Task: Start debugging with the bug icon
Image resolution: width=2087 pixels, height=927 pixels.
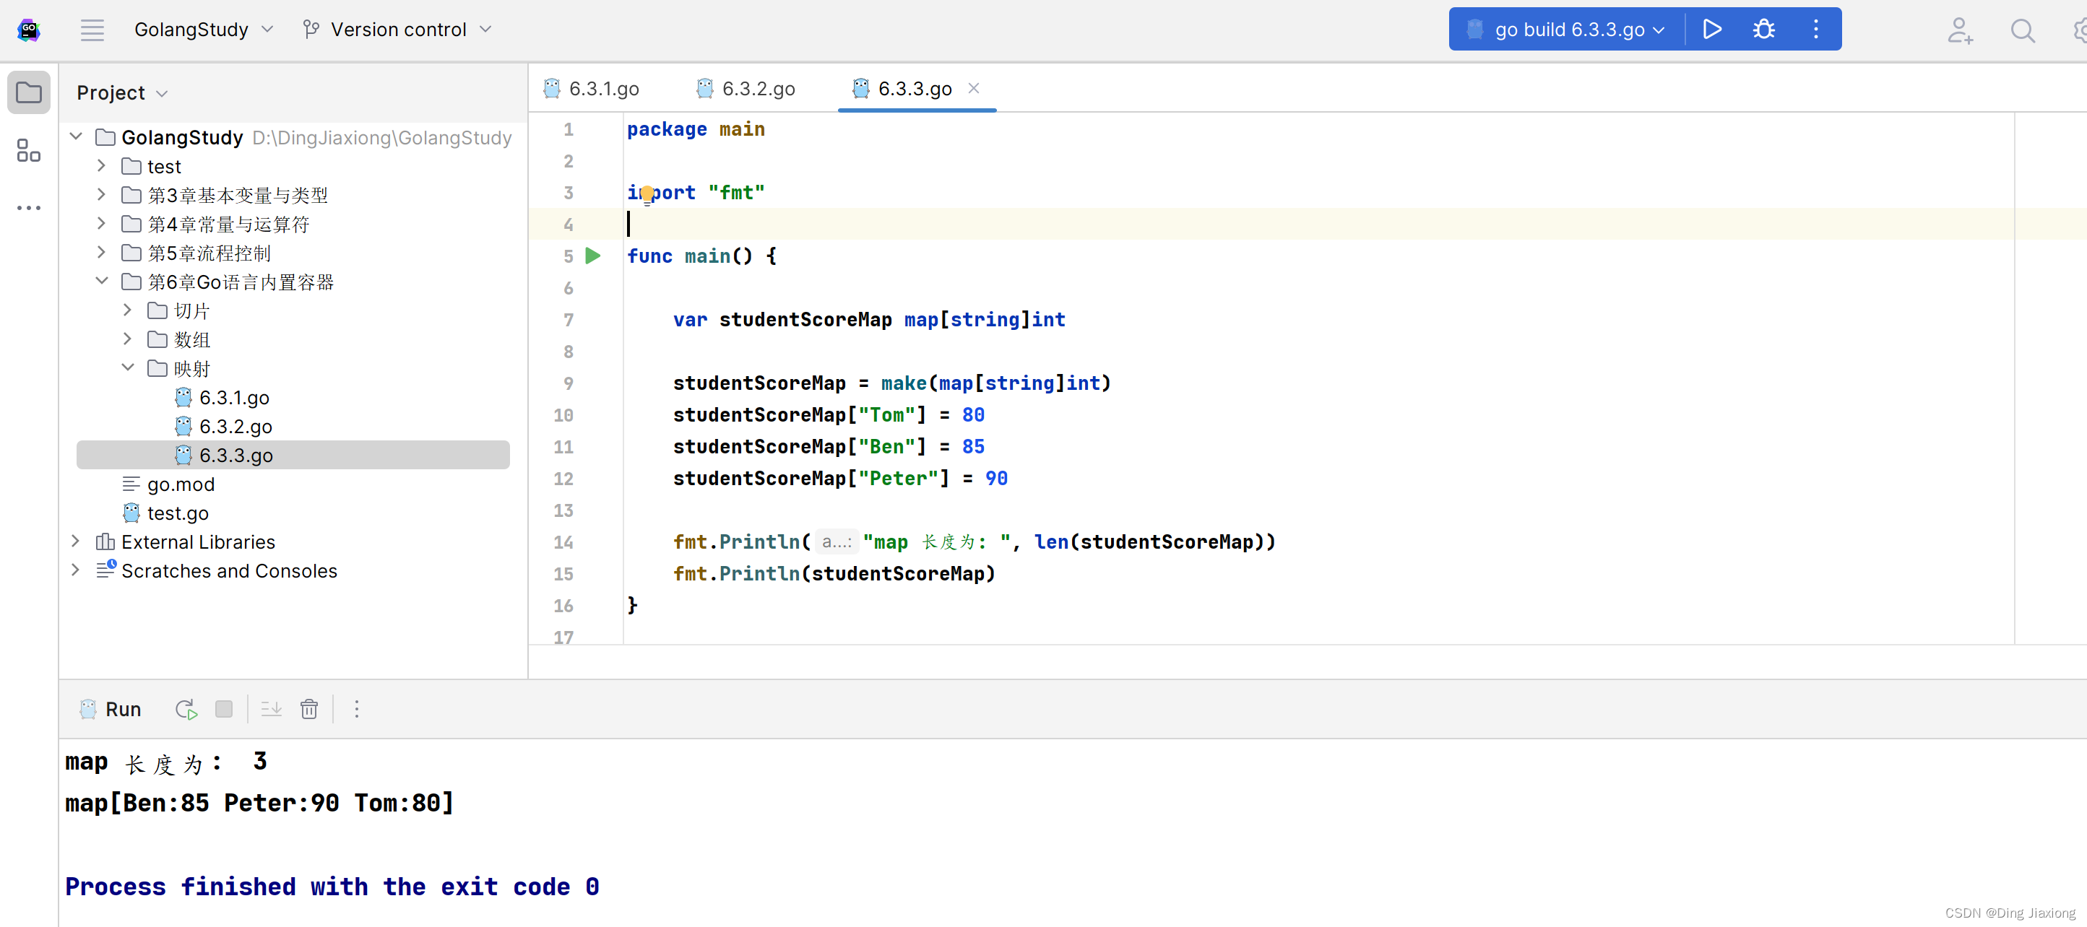Action: [x=1763, y=30]
